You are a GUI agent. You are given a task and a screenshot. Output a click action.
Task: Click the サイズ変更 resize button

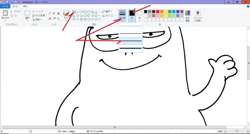point(38,15)
